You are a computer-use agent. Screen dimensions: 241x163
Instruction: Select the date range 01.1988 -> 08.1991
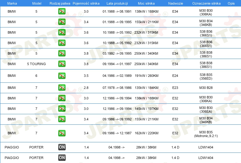coord(117,11)
